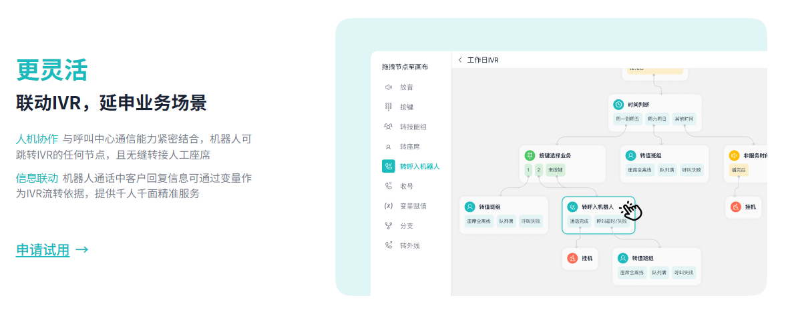This screenshot has height=314, width=790.
Task: Select the highlighted 转呼入机器人 sidebar item
Action: pos(419,166)
